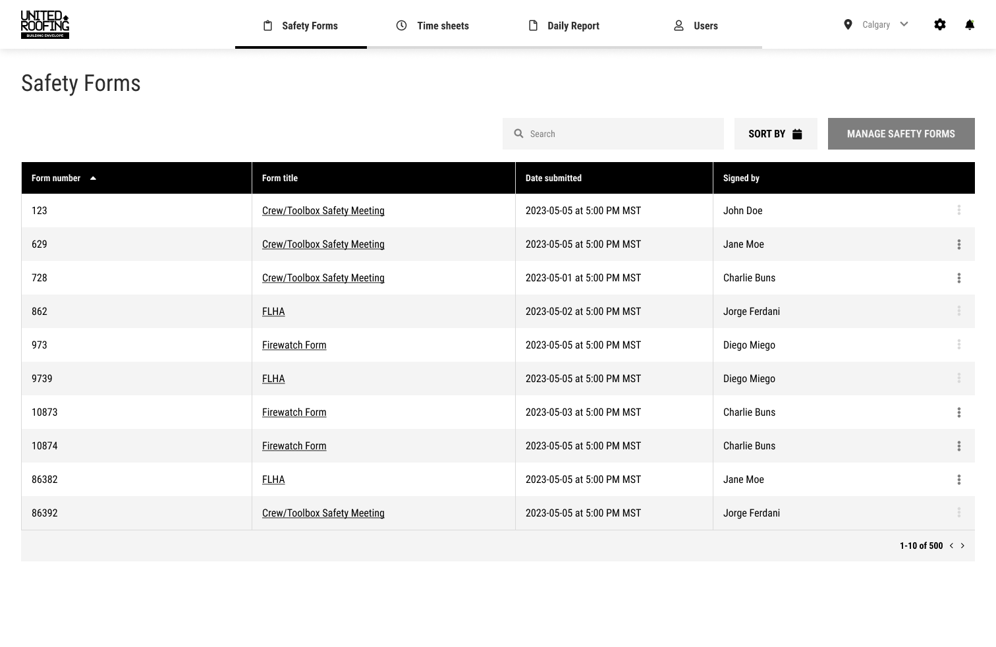
Task: Open row menu for form 973
Action: point(959,345)
